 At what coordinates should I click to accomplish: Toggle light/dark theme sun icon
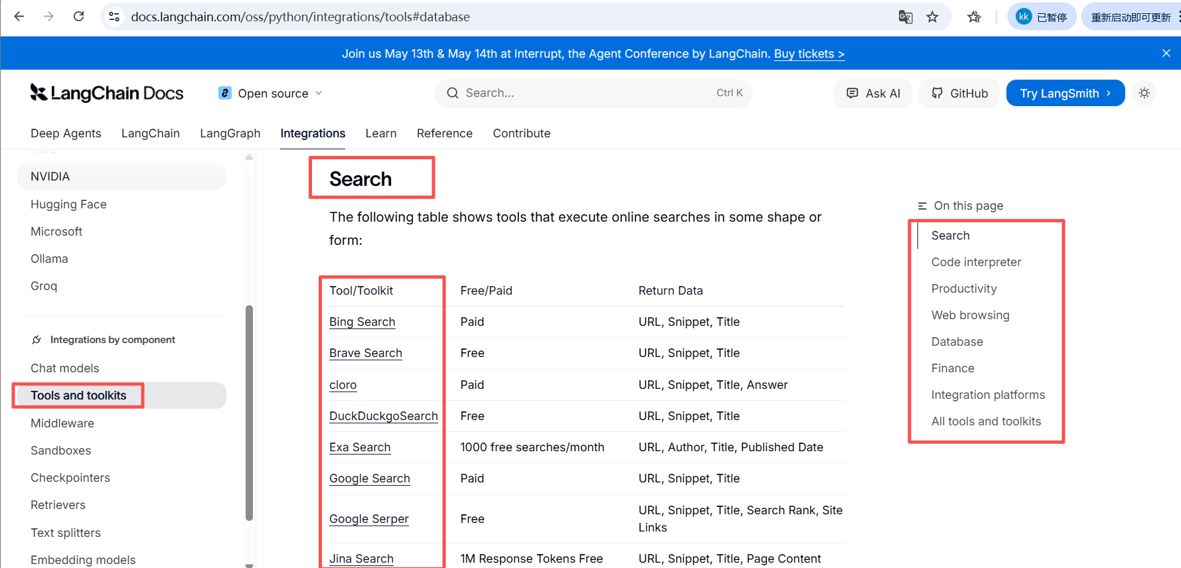tap(1144, 94)
